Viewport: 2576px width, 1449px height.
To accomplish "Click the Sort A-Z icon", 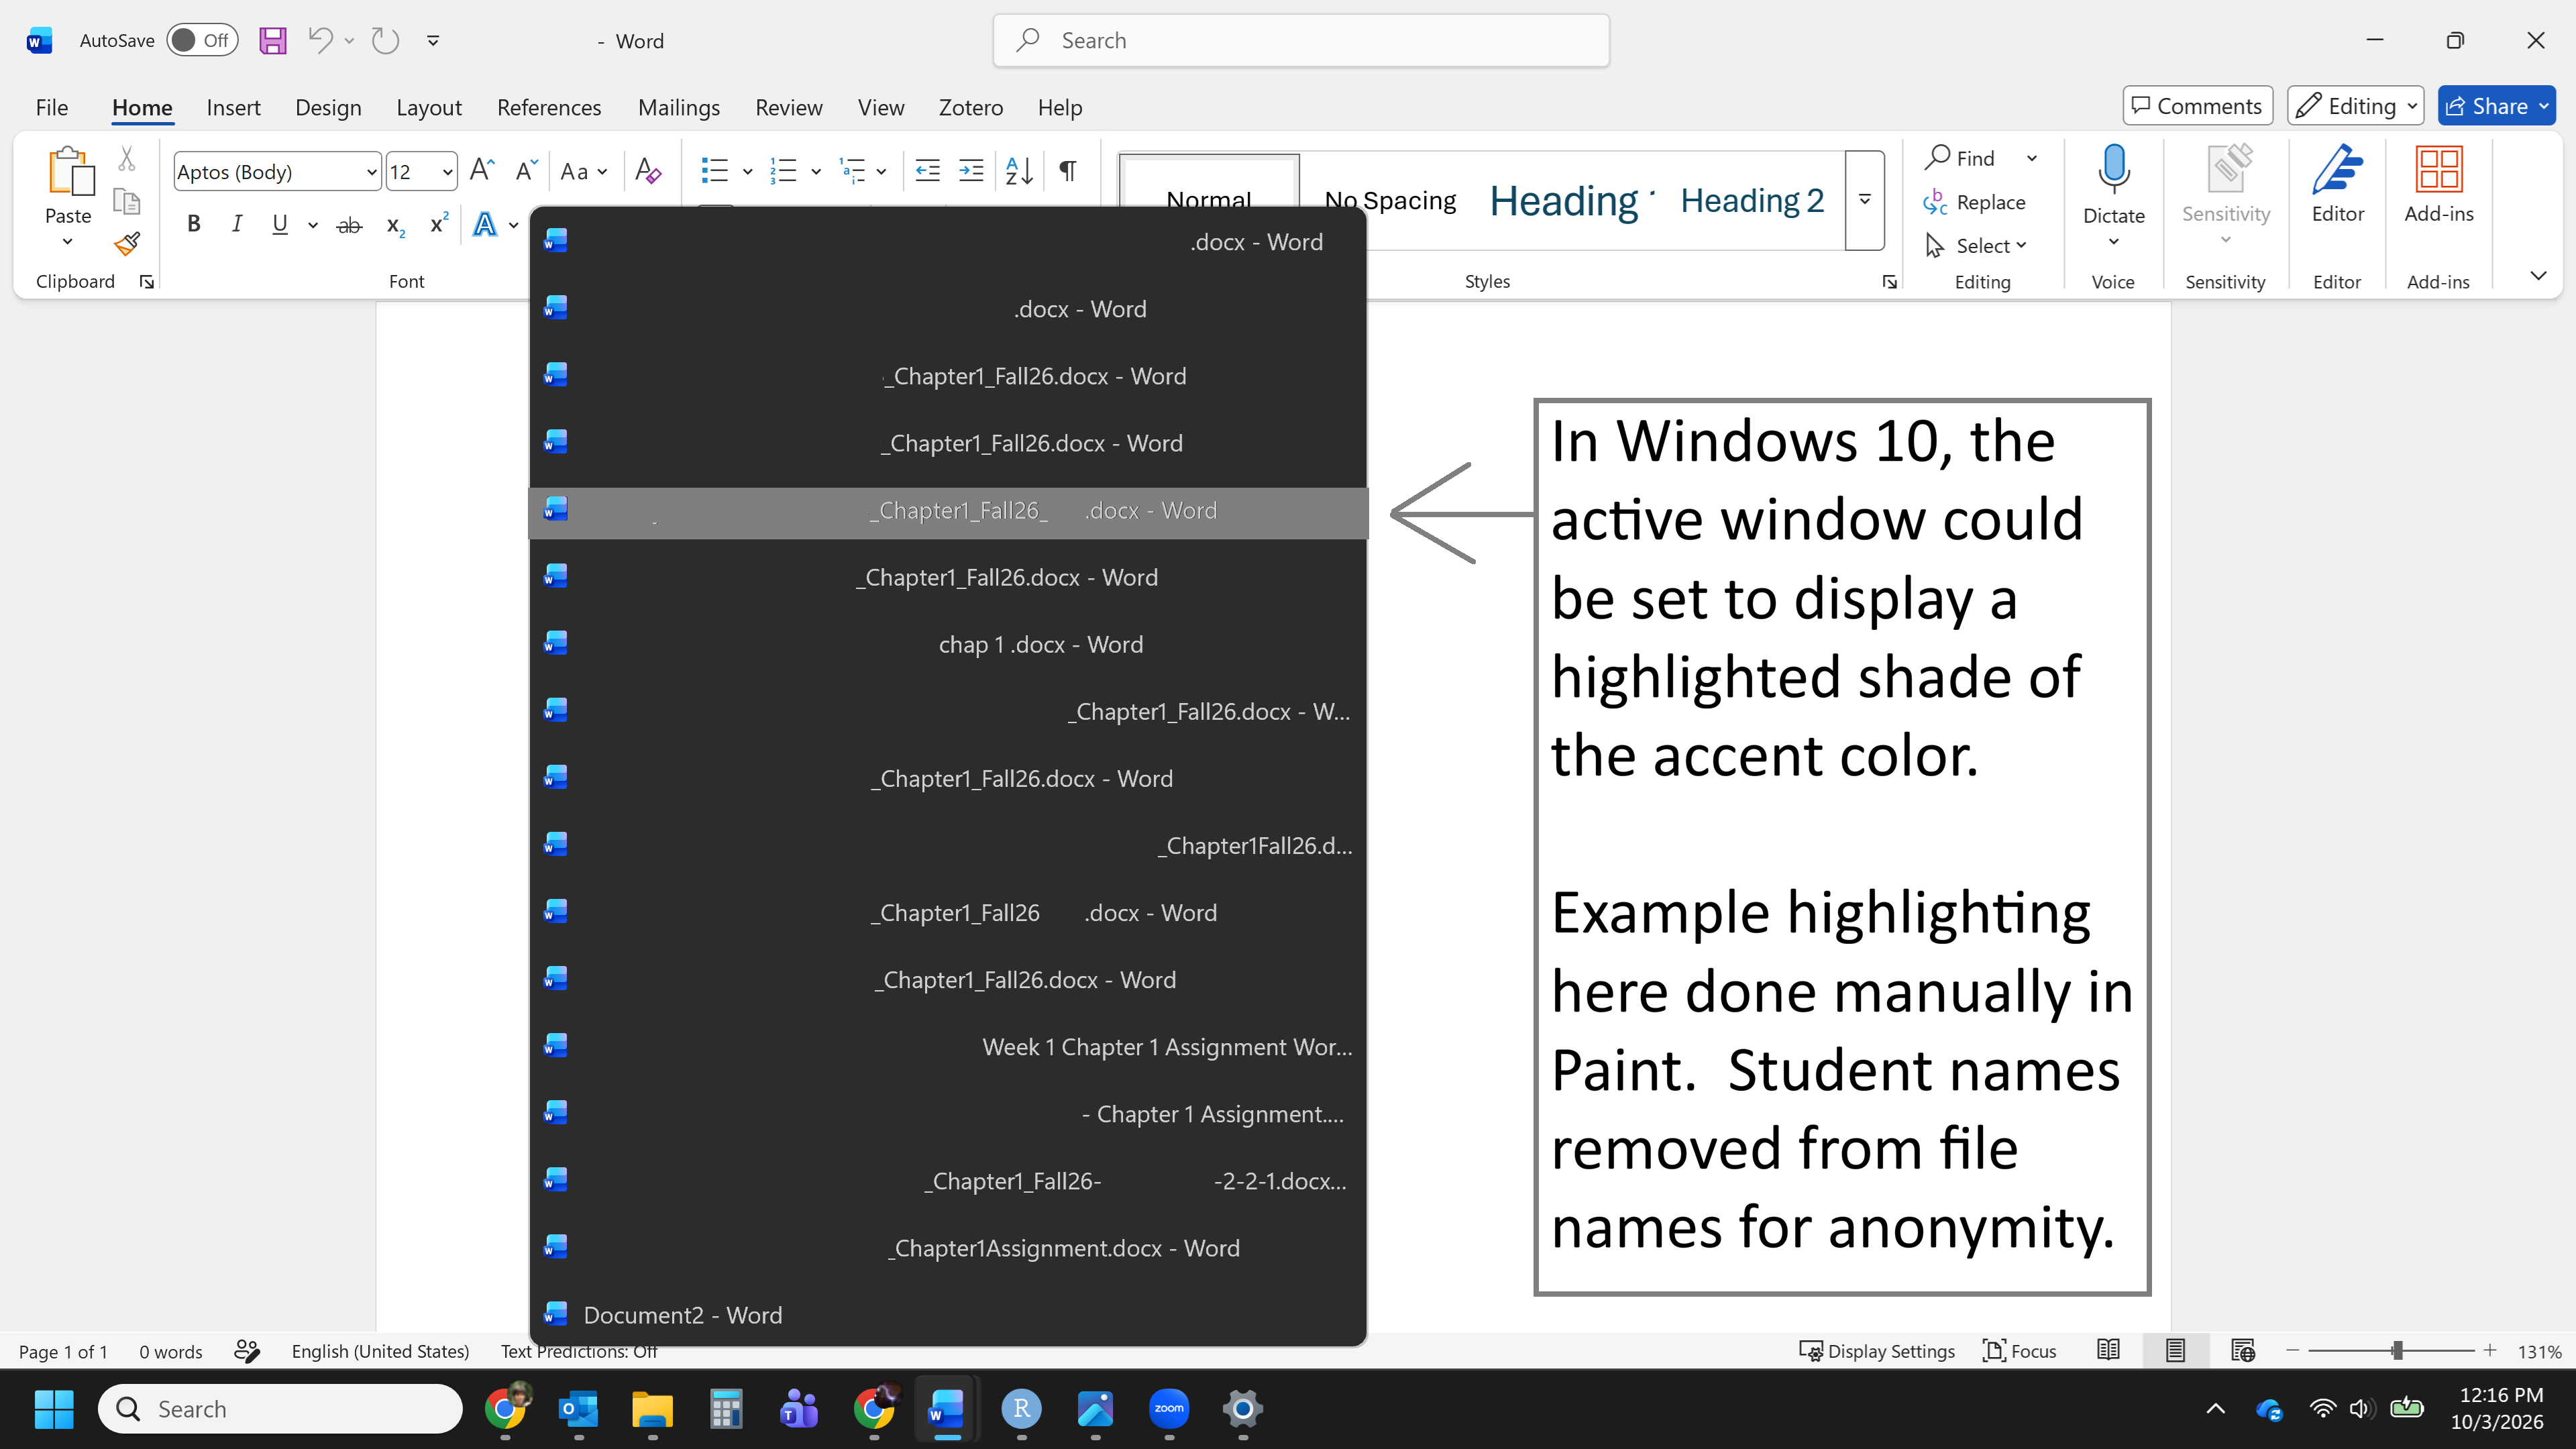I will click(1019, 171).
